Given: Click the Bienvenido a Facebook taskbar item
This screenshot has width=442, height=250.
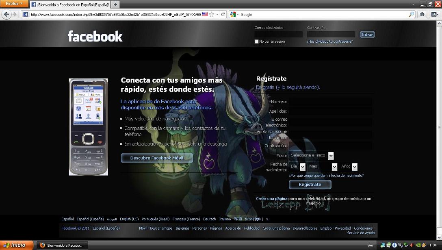Looking at the screenshot, I should pos(63,245).
